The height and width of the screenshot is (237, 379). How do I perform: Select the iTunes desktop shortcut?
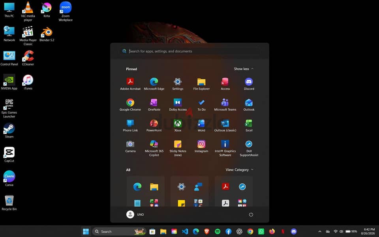pos(28,82)
